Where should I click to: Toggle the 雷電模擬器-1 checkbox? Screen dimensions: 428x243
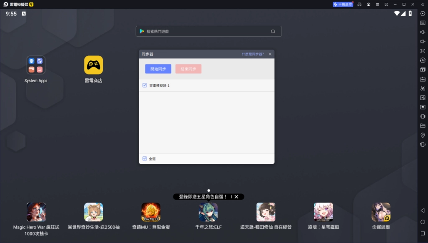click(x=145, y=85)
